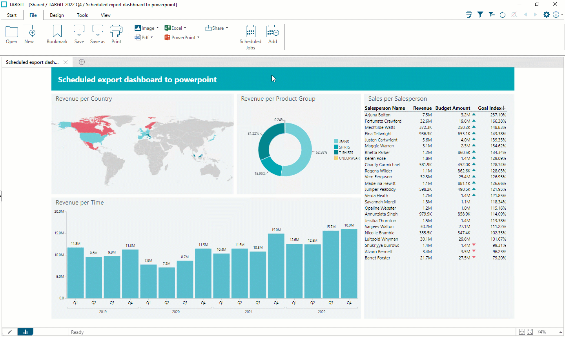Open settings with the gear icon

(547, 14)
